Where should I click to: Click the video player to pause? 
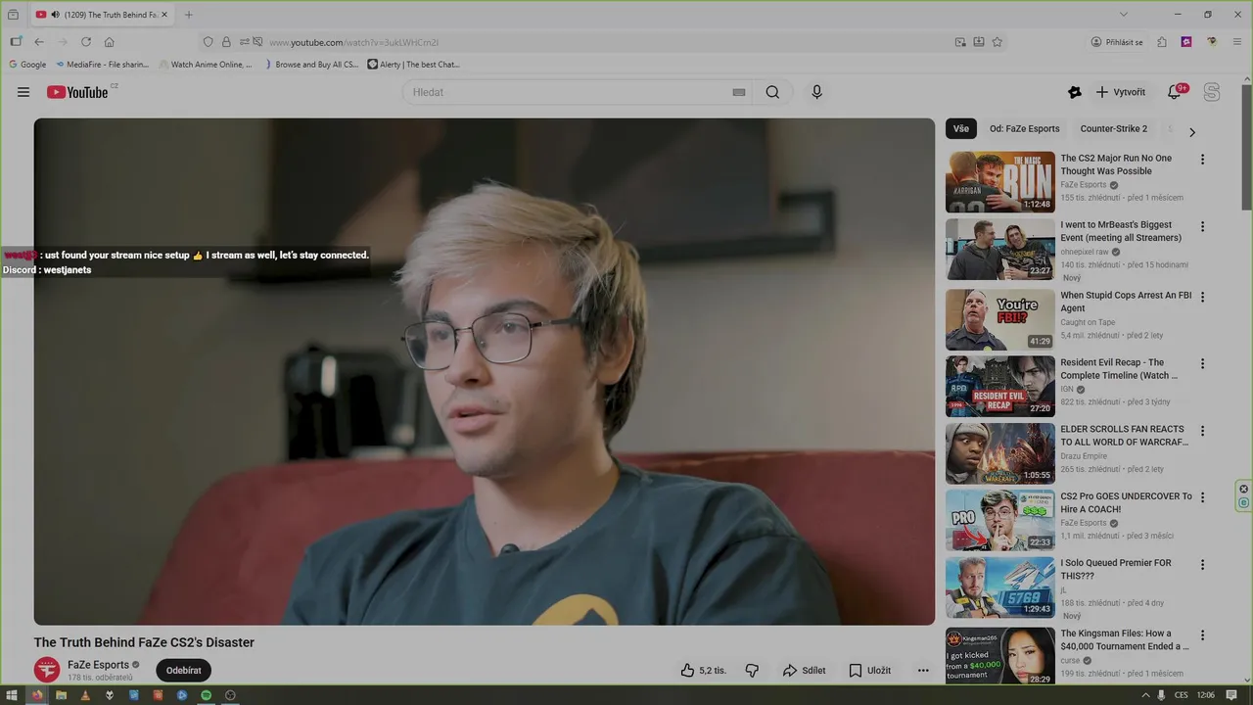pyautogui.click(x=485, y=371)
